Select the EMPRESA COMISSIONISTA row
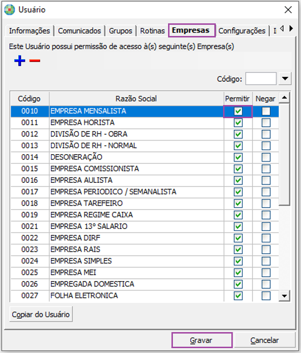The width and height of the screenshot is (301, 353). point(145,169)
